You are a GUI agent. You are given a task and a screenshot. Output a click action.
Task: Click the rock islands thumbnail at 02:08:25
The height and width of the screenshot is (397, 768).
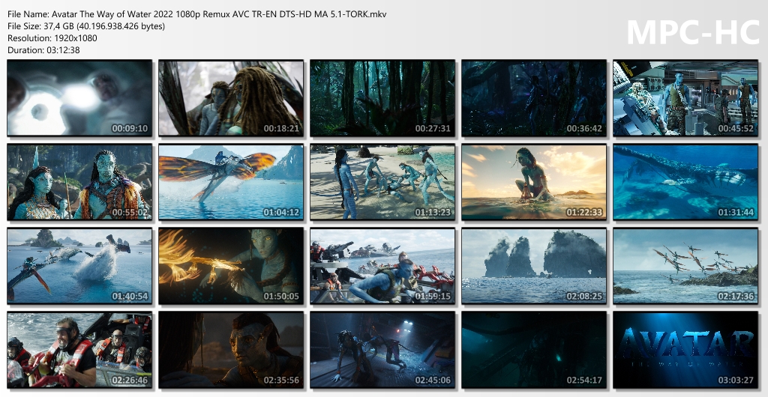pyautogui.click(x=534, y=266)
